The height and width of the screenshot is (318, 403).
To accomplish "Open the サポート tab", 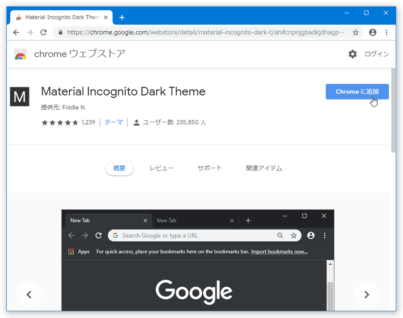I will pos(210,169).
